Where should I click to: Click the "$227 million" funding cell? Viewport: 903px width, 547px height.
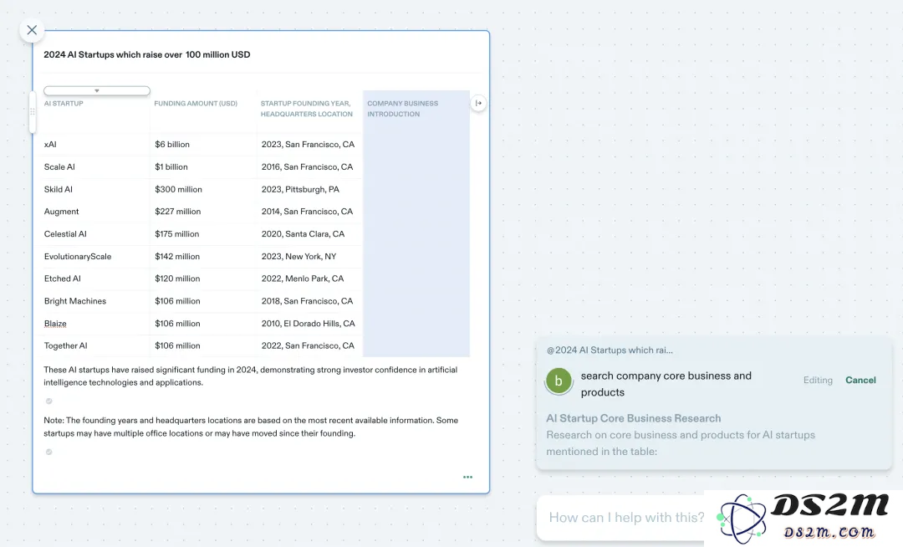pos(178,212)
